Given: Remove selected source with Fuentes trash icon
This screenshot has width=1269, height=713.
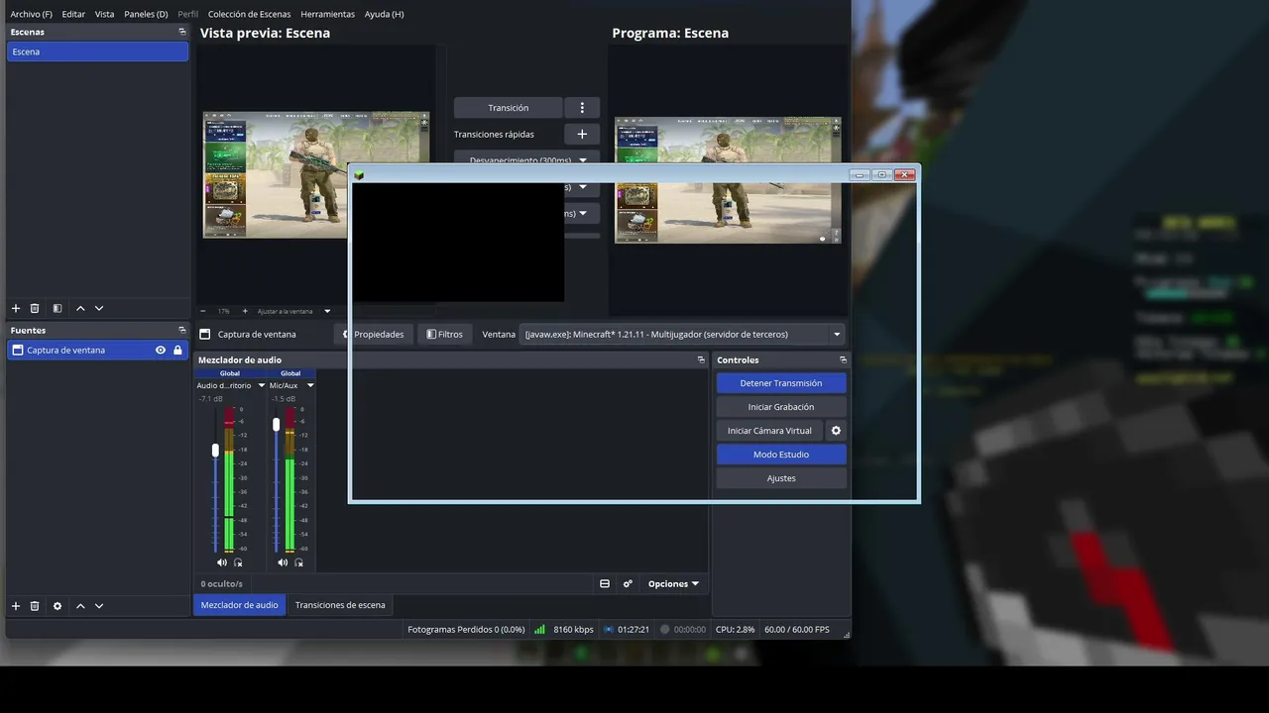Looking at the screenshot, I should coord(35,606).
